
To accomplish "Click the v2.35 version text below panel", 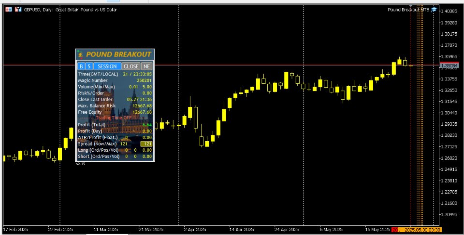I will [x=81, y=164].
